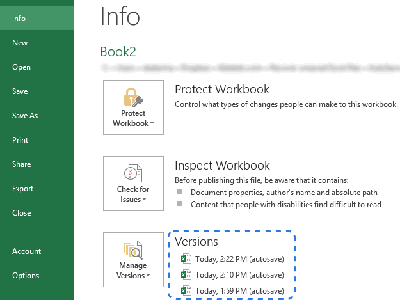Expand the Protect Workbook dropdown arrow

click(x=152, y=124)
